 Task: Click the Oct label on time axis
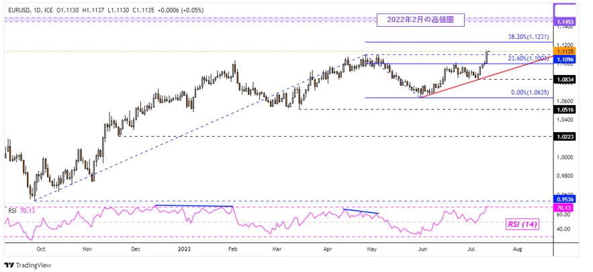(x=41, y=249)
